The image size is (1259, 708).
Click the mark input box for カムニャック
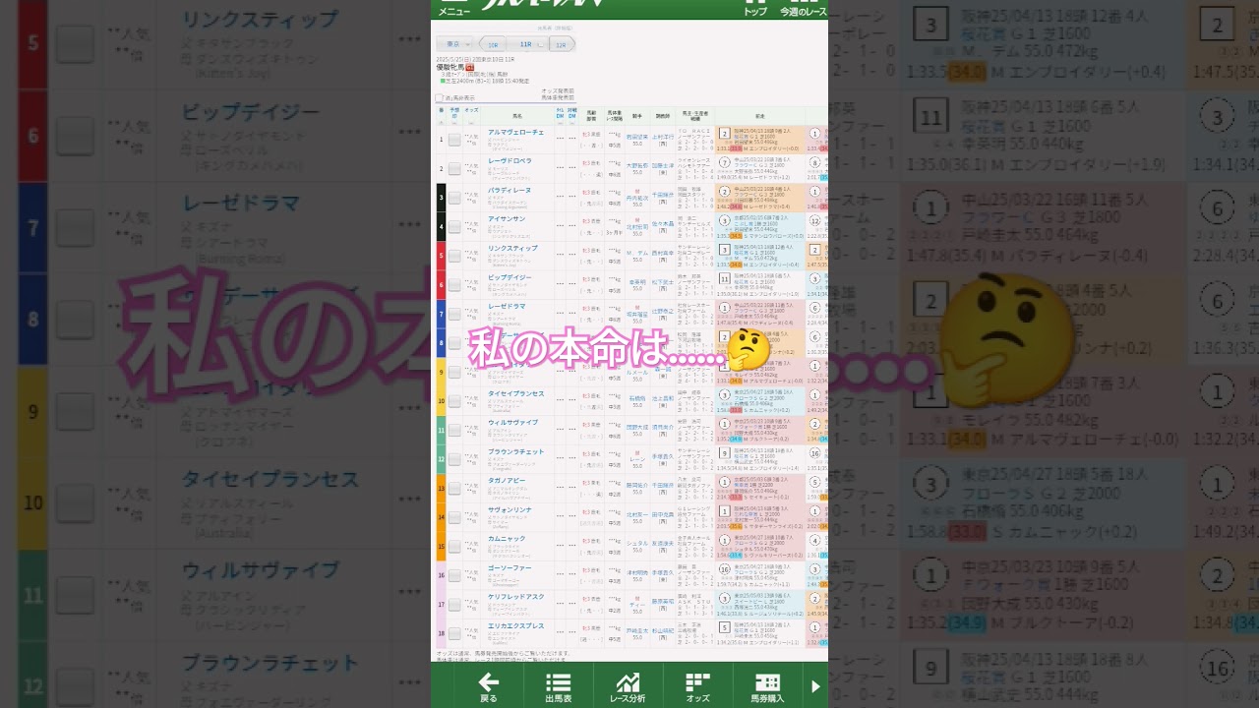tap(454, 546)
